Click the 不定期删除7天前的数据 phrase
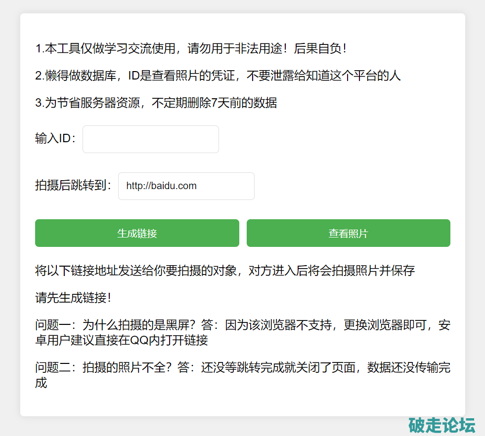This screenshot has height=436, width=485. point(214,103)
